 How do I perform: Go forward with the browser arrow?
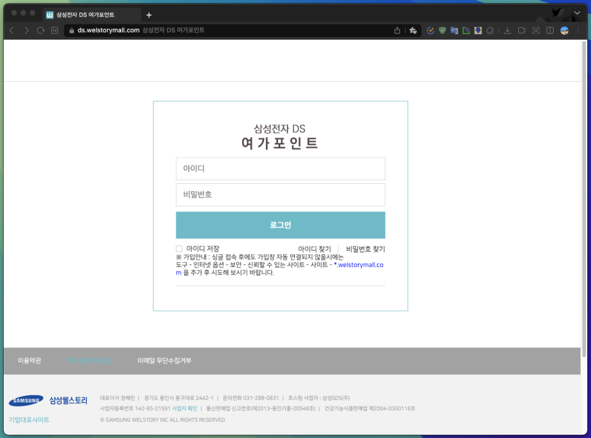point(26,31)
